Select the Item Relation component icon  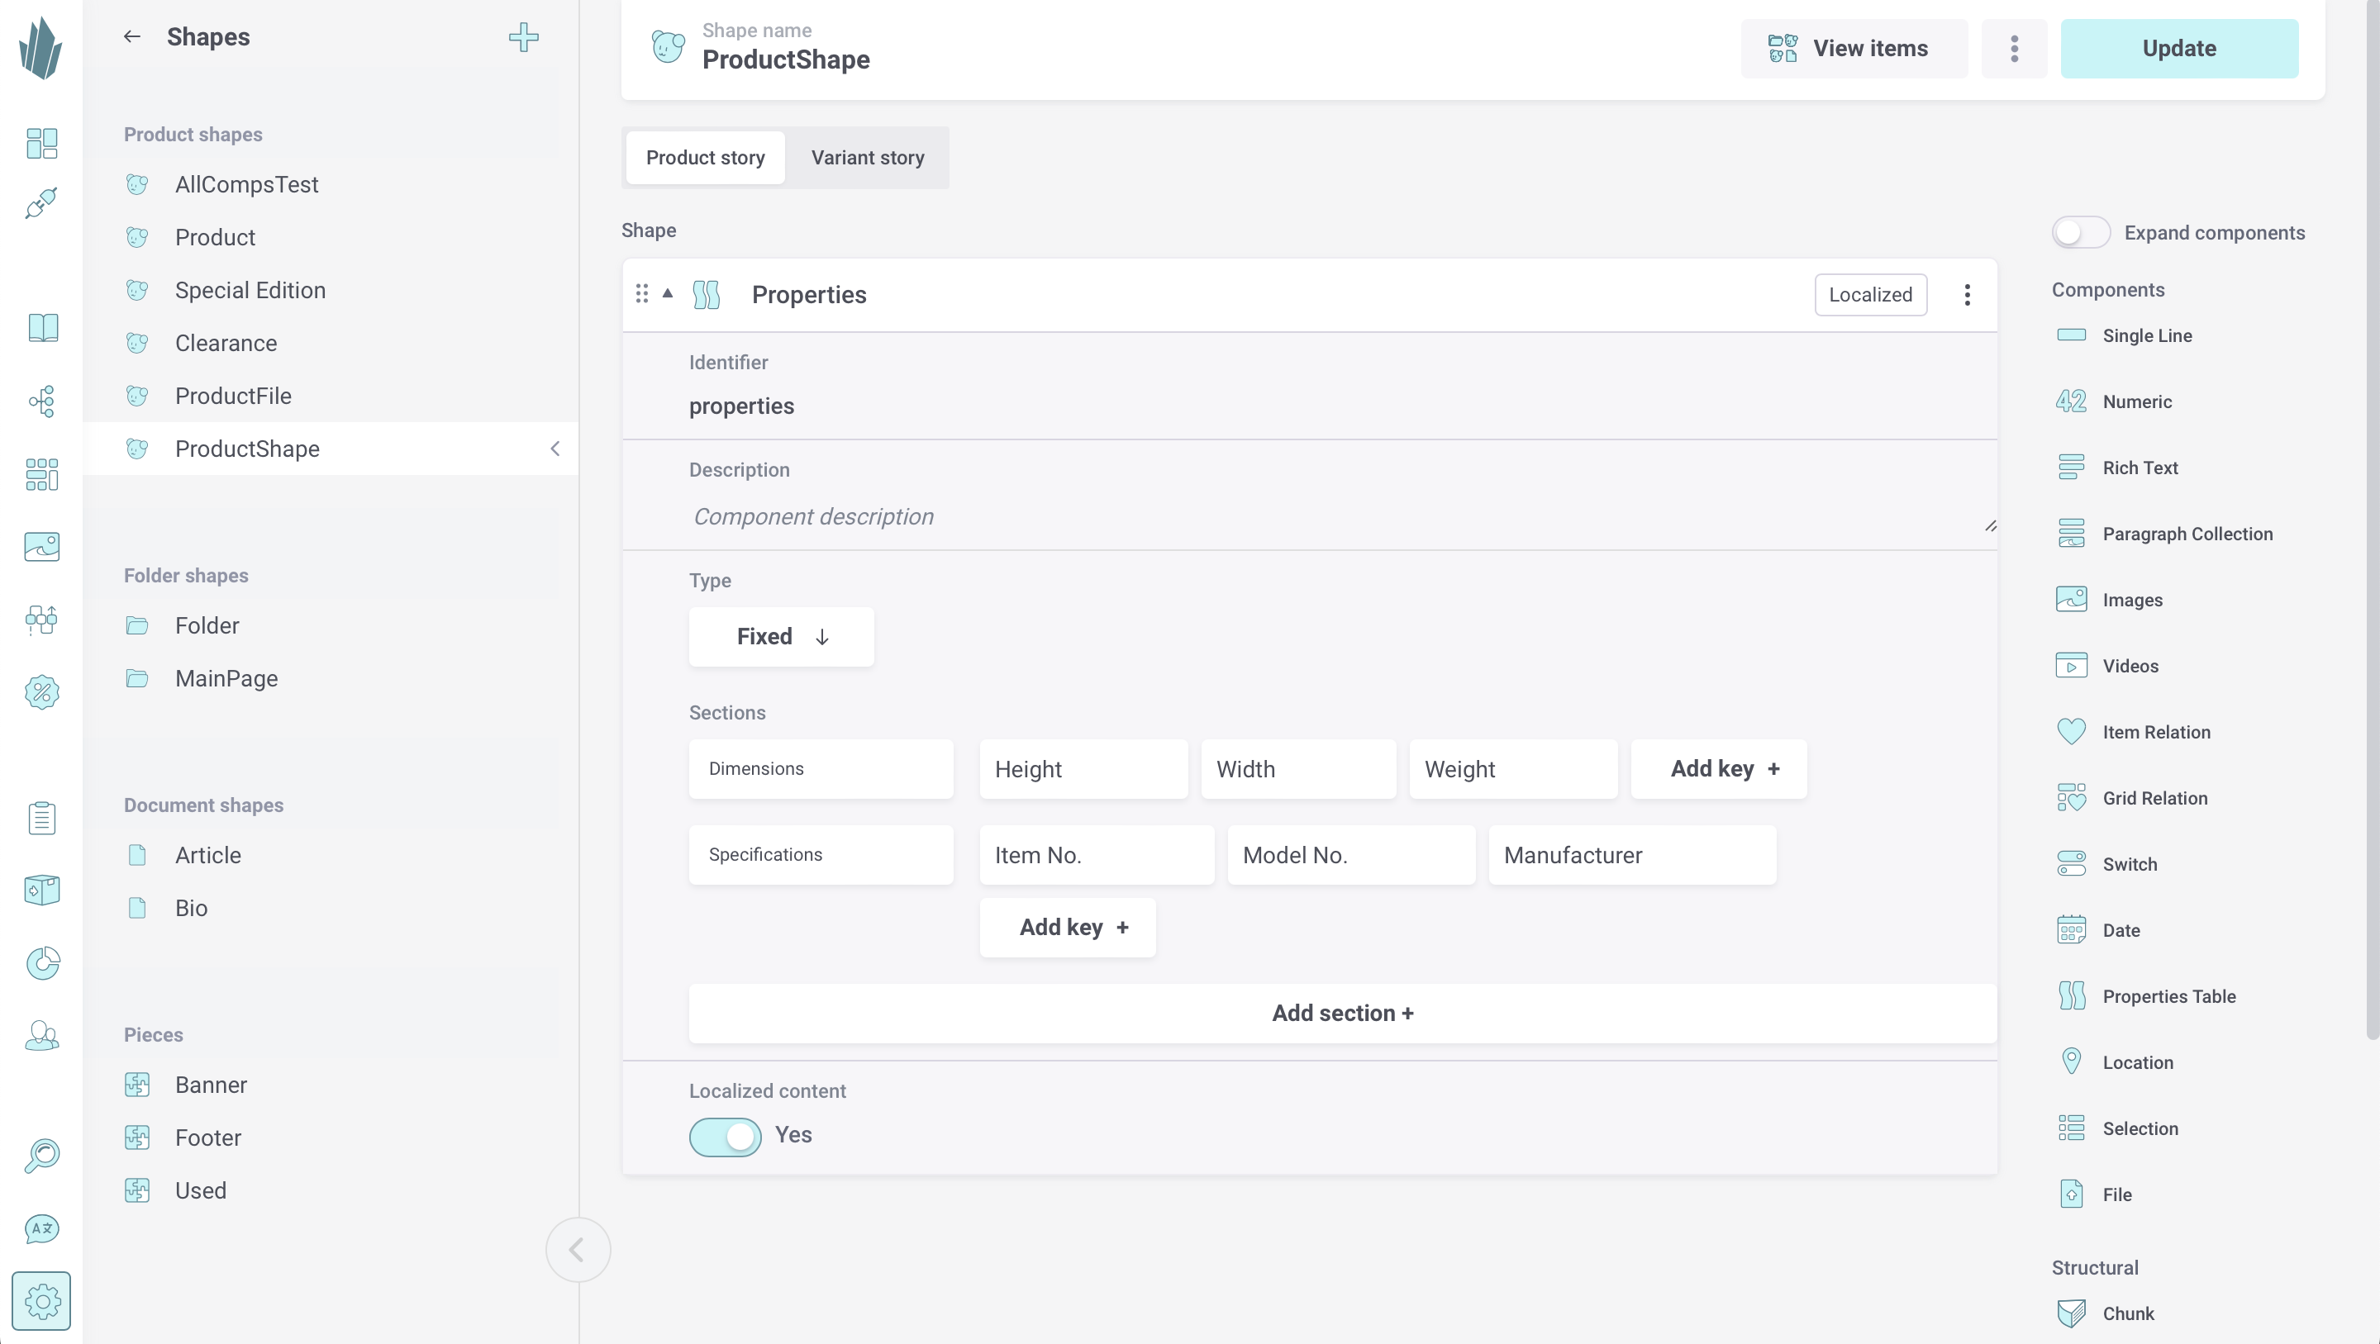[x=2071, y=732]
